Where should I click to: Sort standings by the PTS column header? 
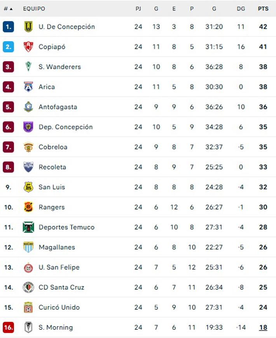click(263, 9)
